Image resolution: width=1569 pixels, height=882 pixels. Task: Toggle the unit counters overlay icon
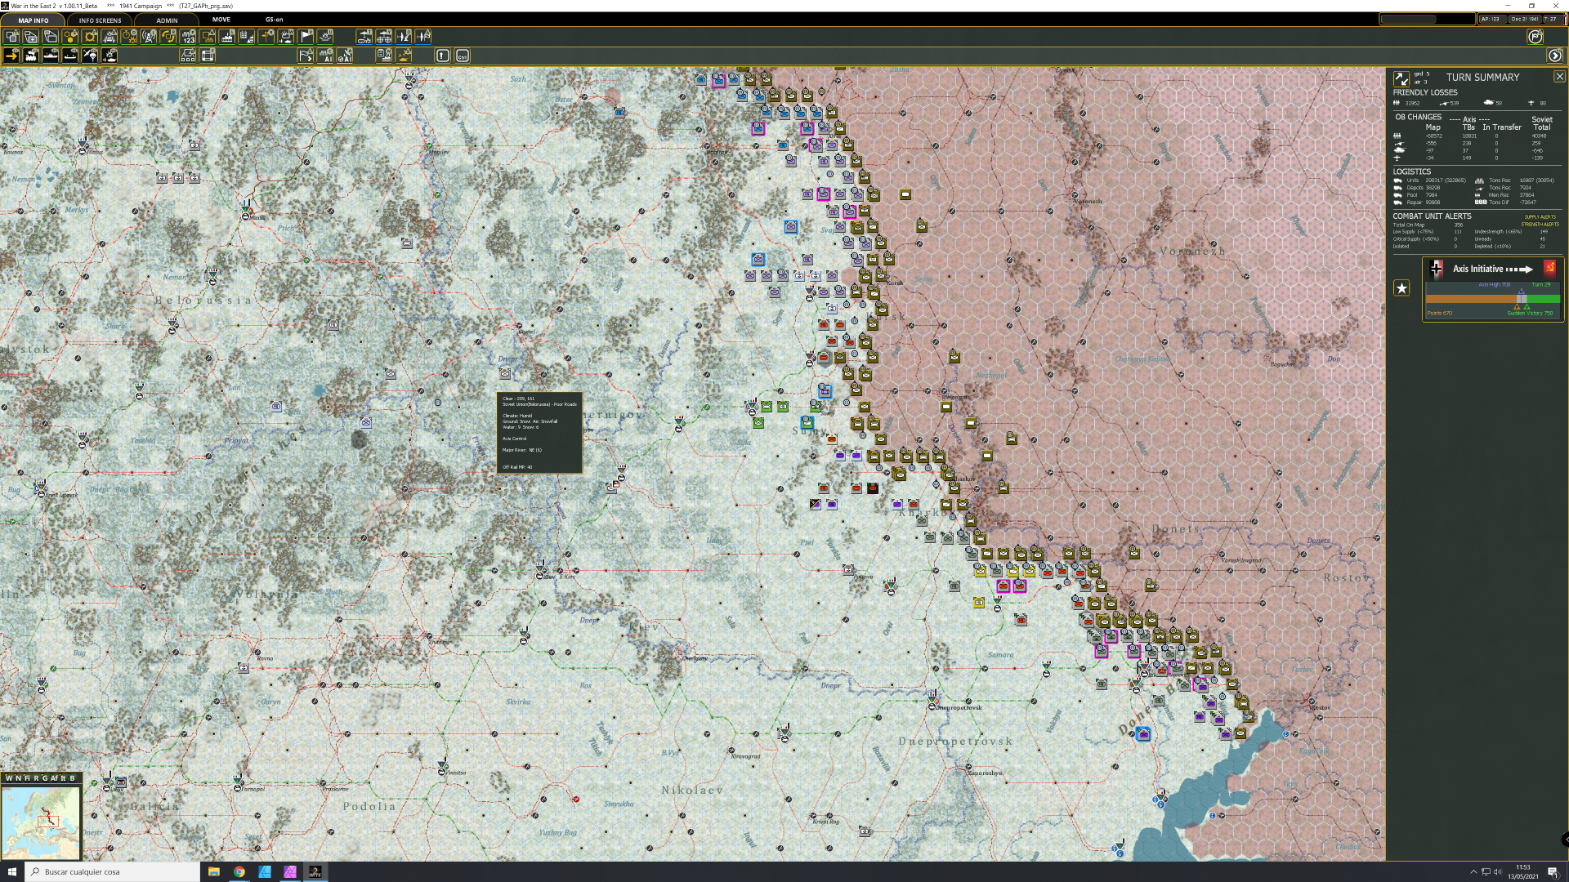11,36
